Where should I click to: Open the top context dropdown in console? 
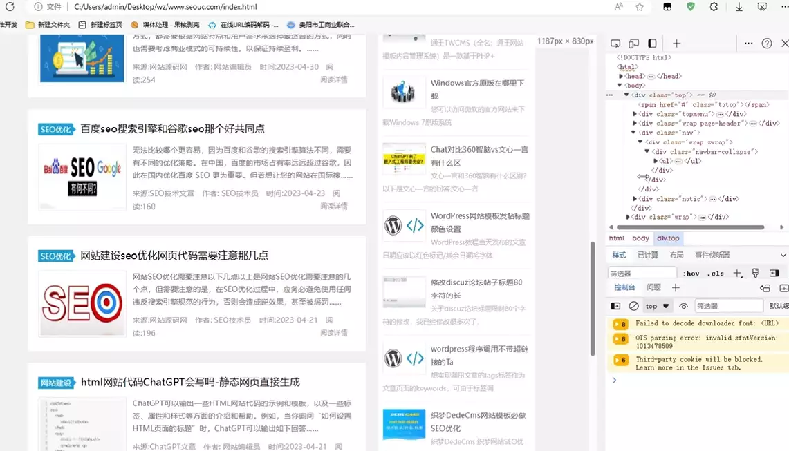pos(658,306)
